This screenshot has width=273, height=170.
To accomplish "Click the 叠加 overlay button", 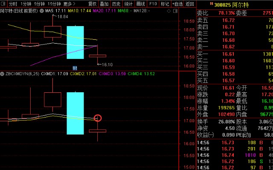I will (x=104, y=4).
